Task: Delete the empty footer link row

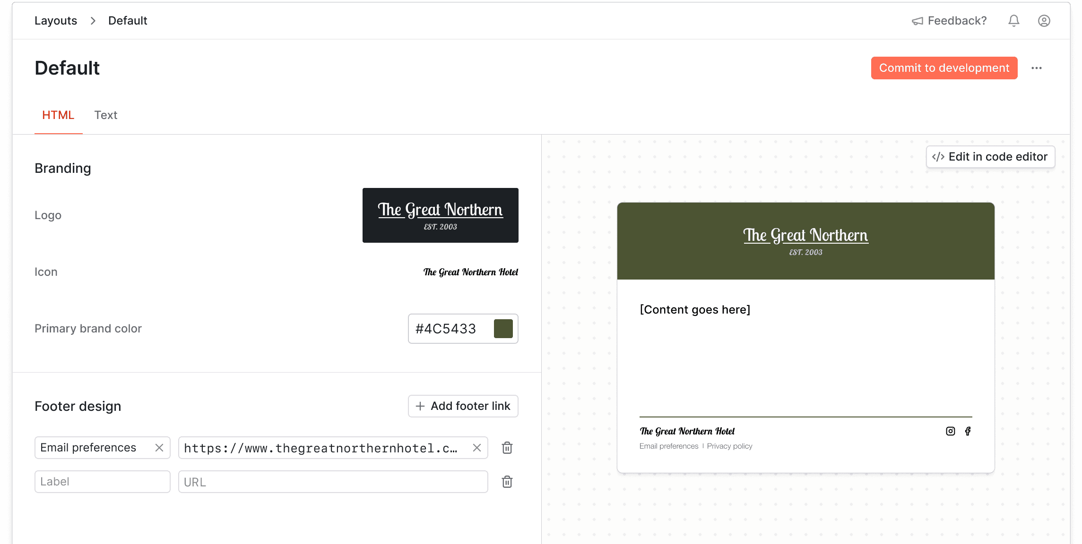Action: click(506, 482)
